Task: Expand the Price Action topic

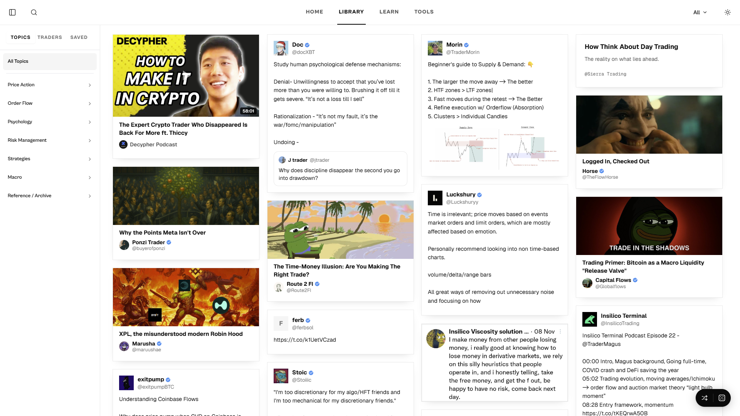Action: tap(50, 85)
